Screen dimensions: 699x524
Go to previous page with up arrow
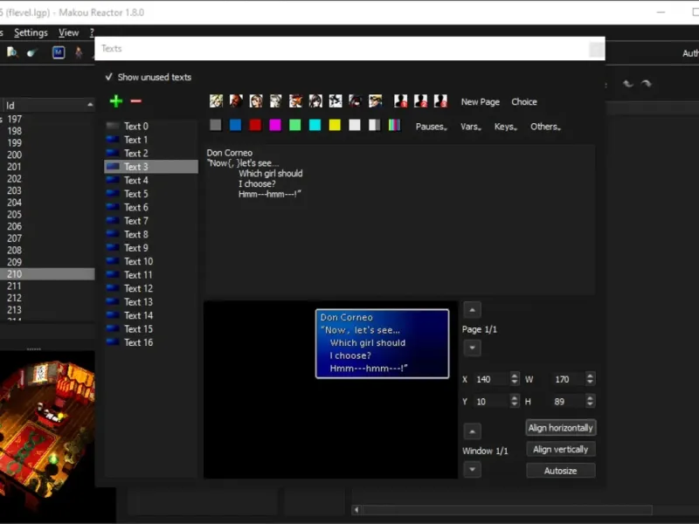(472, 310)
